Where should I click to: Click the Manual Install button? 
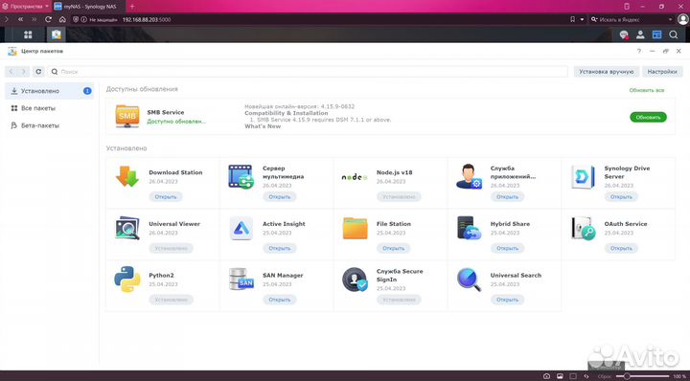pos(607,71)
